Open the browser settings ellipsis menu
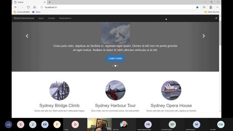 [217, 7]
